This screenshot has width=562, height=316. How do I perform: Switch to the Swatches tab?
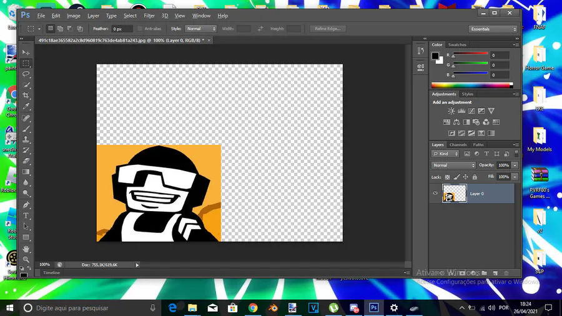(457, 45)
